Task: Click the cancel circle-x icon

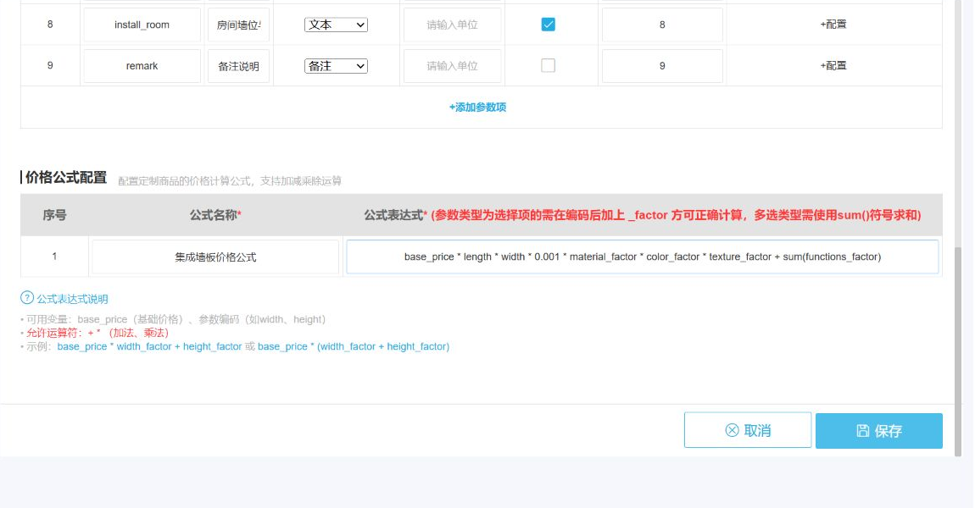Action: click(x=732, y=430)
